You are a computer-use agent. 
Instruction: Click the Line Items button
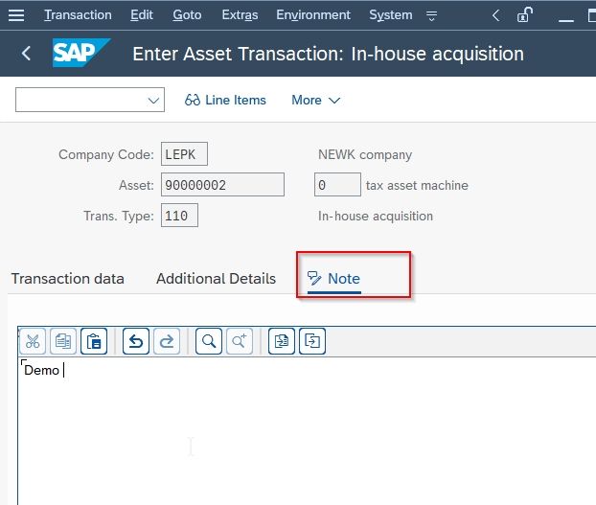pos(225,100)
